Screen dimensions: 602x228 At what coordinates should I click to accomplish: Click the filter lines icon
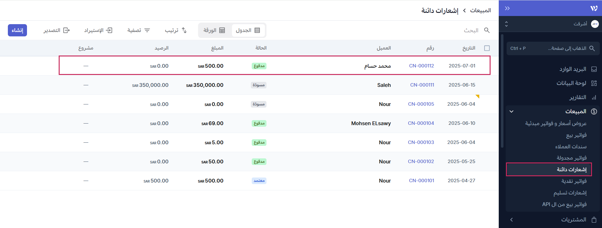147,30
